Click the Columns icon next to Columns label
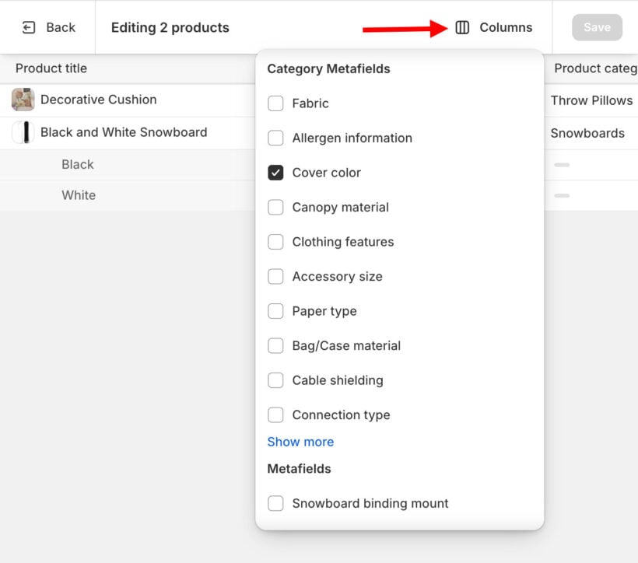Screen dimensions: 638x563 pyautogui.click(x=462, y=27)
